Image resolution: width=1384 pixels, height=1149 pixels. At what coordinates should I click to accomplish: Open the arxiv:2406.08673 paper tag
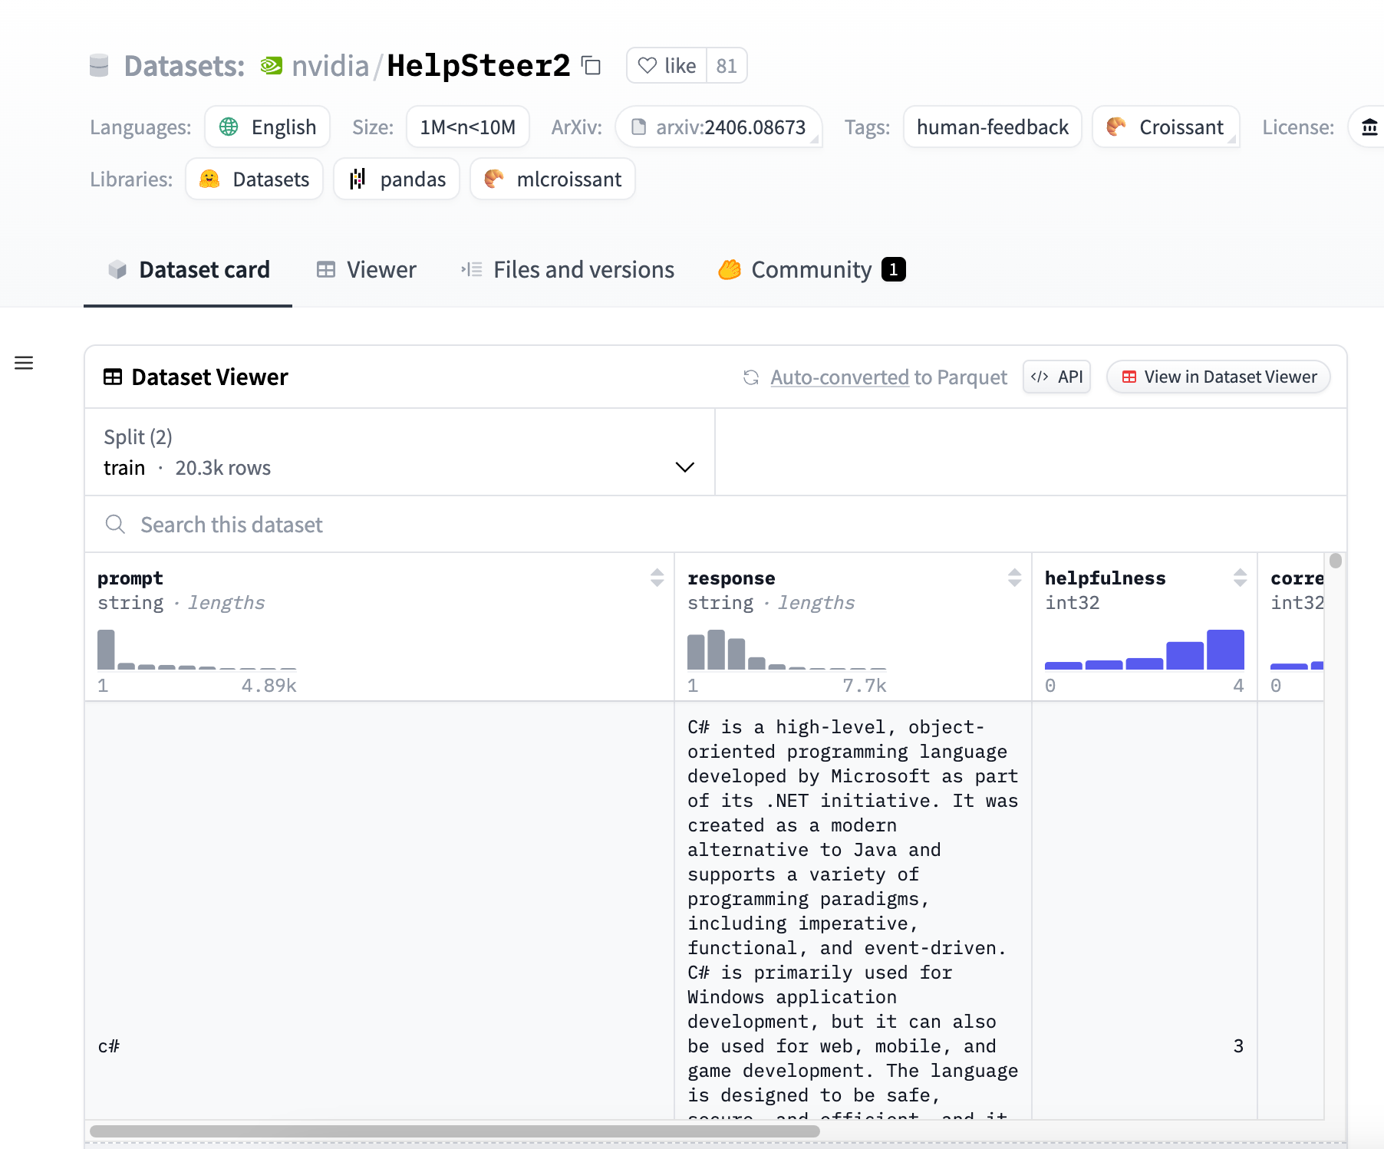click(x=719, y=127)
